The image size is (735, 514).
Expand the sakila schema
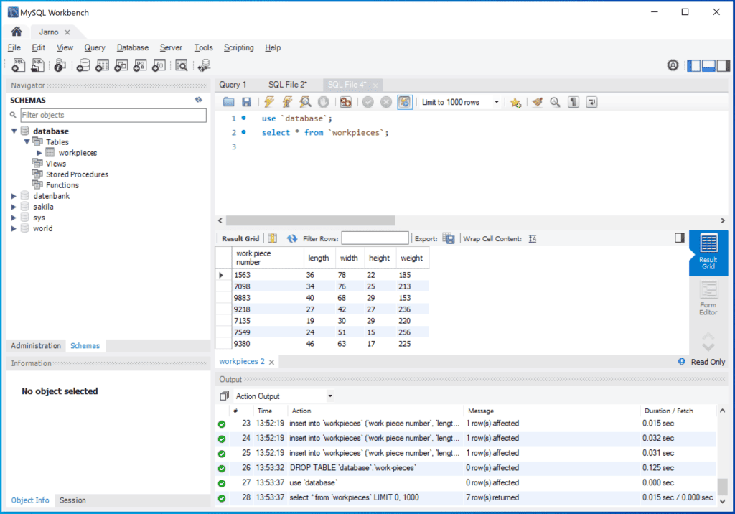pos(13,206)
